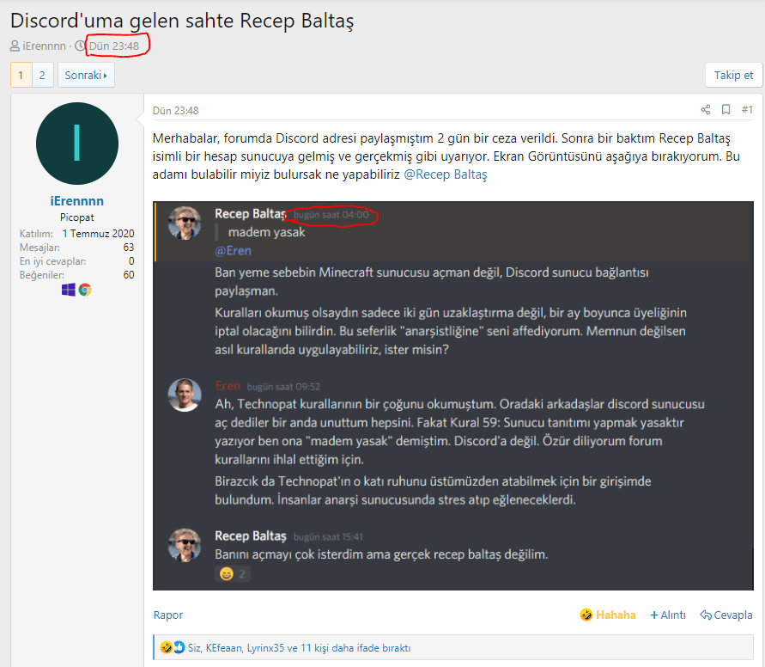Follow thread with Takip et button
The image size is (765, 667).
pos(733,75)
